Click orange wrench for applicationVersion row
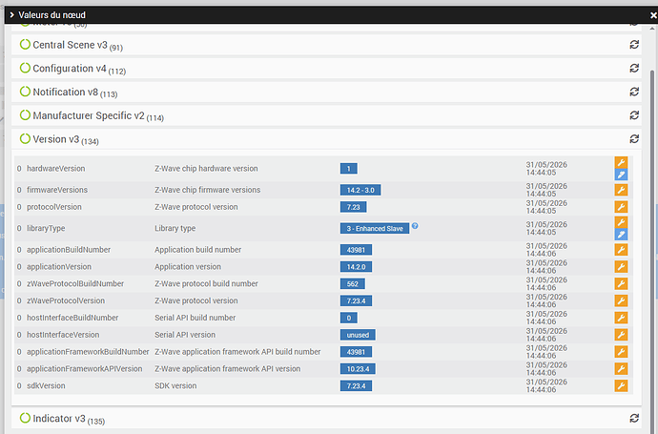This screenshot has height=434, width=658. click(x=621, y=266)
